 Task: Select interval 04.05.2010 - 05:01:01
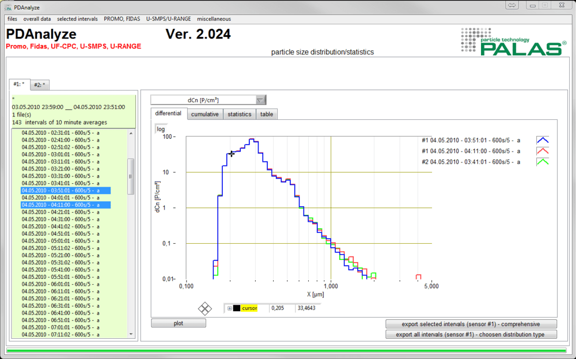tap(60, 241)
